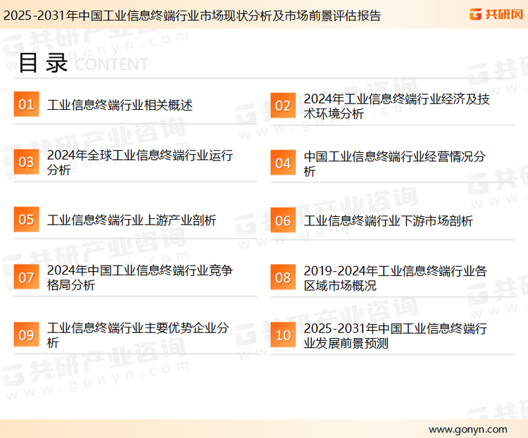Click the orange 08 number badge
Image resolution: width=528 pixels, height=438 pixels.
[283, 277]
